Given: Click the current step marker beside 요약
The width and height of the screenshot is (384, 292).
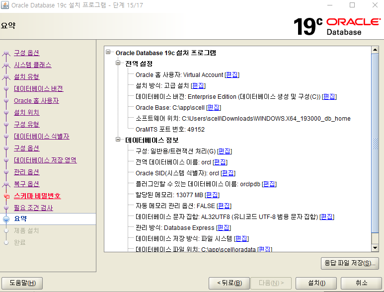Looking at the screenshot, I should click(6, 219).
